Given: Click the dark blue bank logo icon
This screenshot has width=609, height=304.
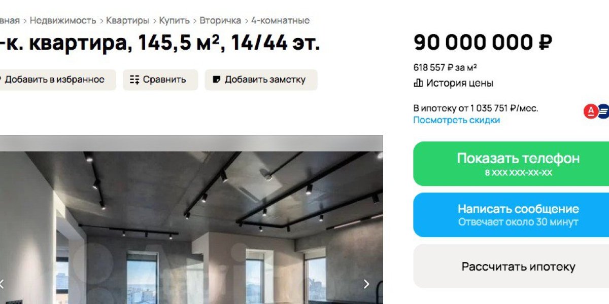Looking at the screenshot, I should pyautogui.click(x=603, y=111).
